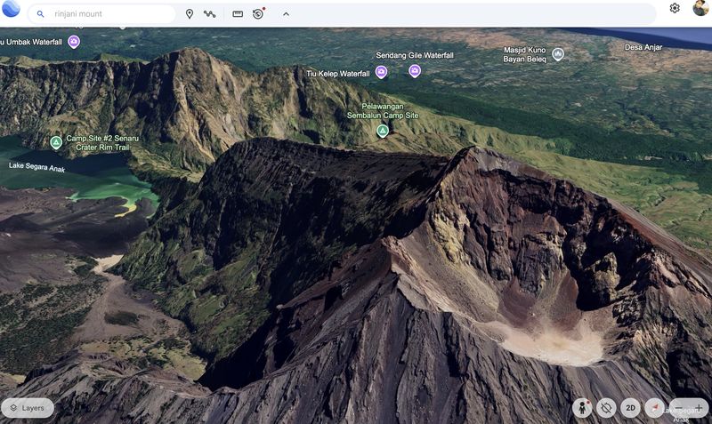Click the 'Desa Anjar' map label

pyautogui.click(x=643, y=47)
